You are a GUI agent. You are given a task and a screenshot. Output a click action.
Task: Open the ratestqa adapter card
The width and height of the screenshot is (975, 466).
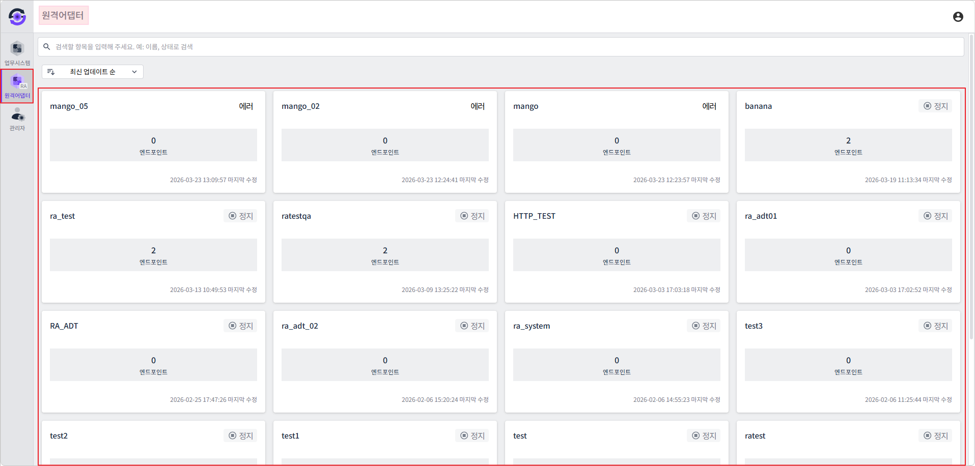click(385, 252)
